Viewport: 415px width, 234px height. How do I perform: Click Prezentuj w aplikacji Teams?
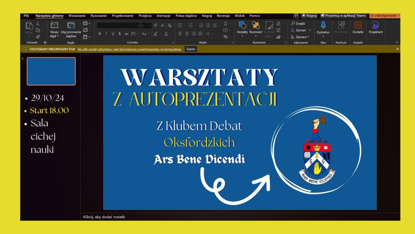[x=343, y=16]
